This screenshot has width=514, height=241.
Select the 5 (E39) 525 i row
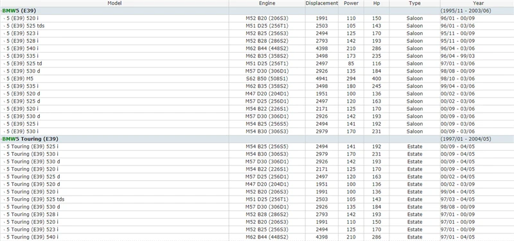pyautogui.click(x=257, y=124)
